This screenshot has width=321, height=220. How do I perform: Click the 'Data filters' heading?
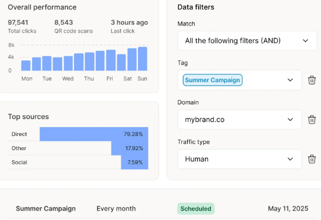(195, 7)
